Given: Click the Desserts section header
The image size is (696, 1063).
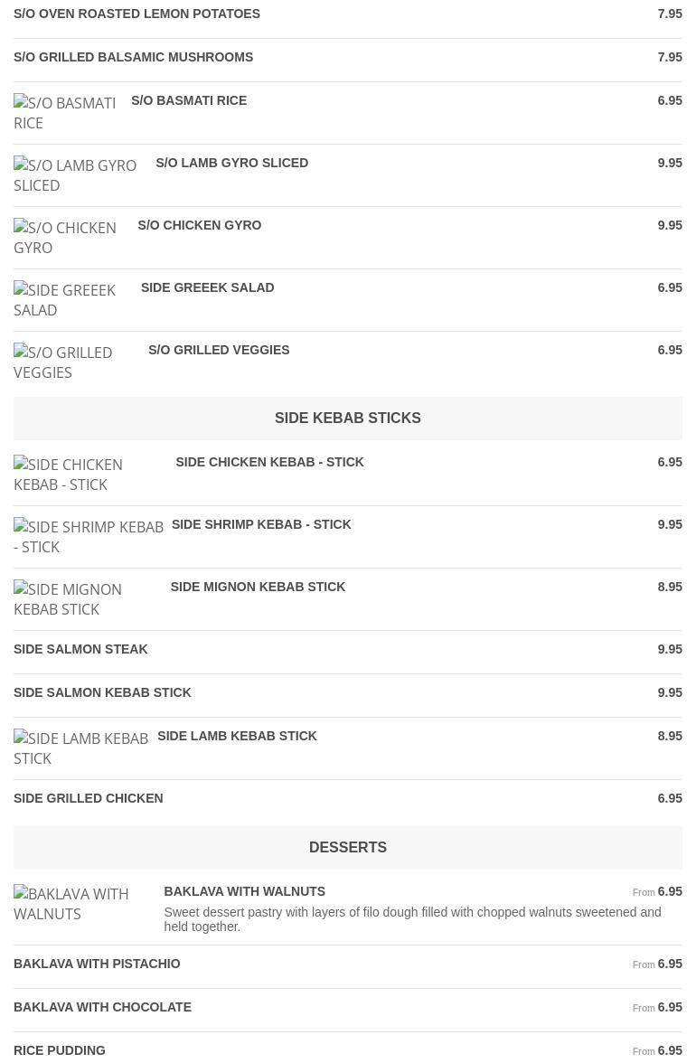Looking at the screenshot, I should pyautogui.click(x=347, y=848).
